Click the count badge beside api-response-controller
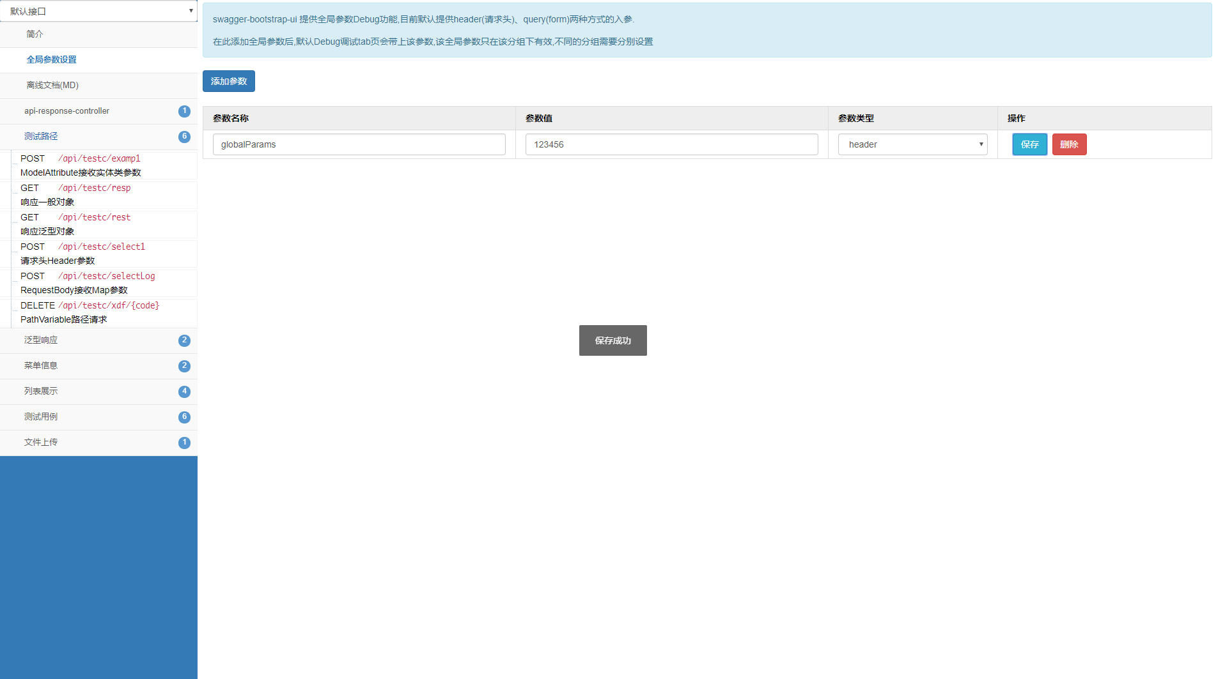This screenshot has width=1225, height=679. point(184,111)
